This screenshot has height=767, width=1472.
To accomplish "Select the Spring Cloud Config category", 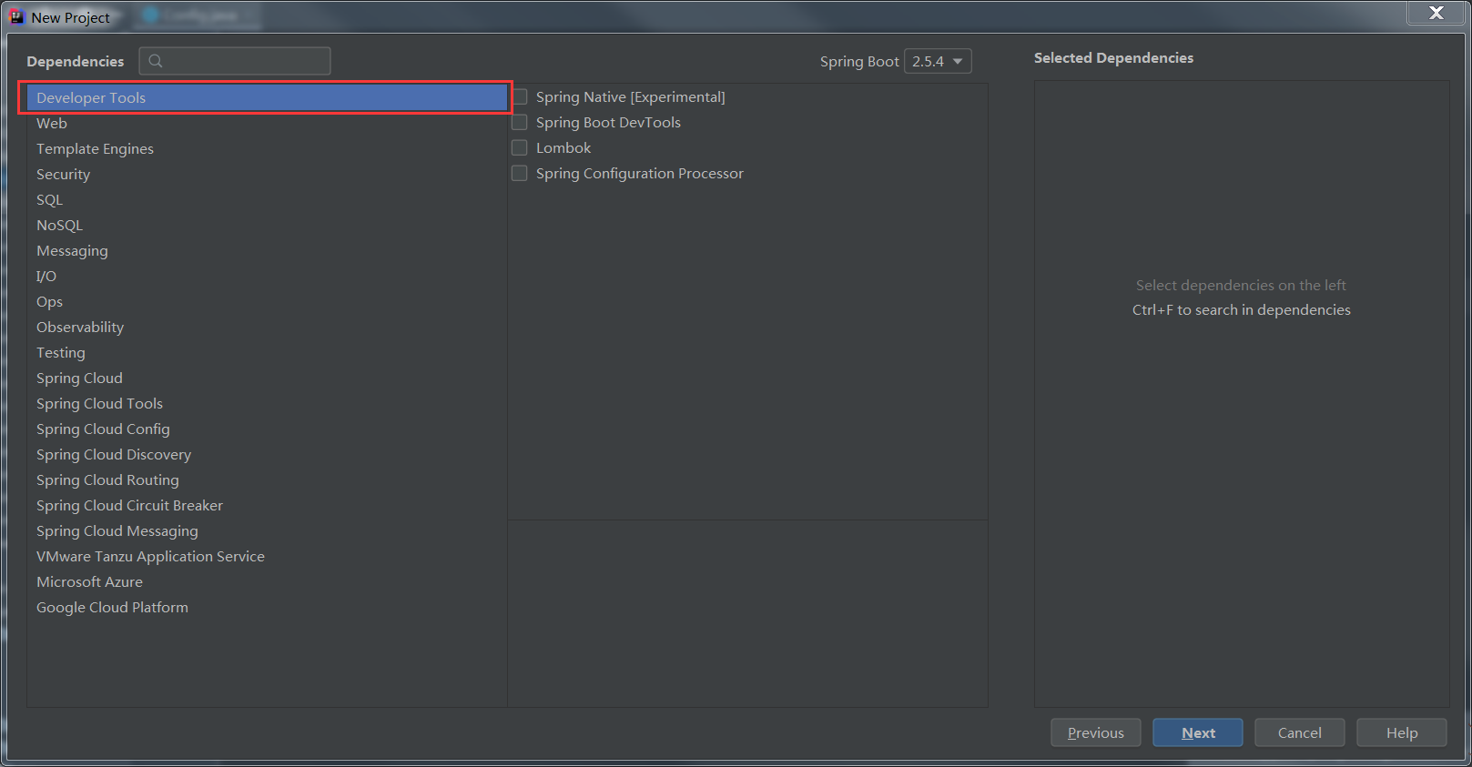I will point(267,429).
